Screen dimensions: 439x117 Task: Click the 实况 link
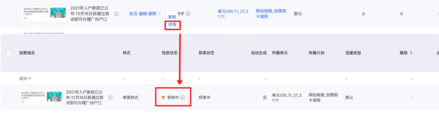coord(133,14)
